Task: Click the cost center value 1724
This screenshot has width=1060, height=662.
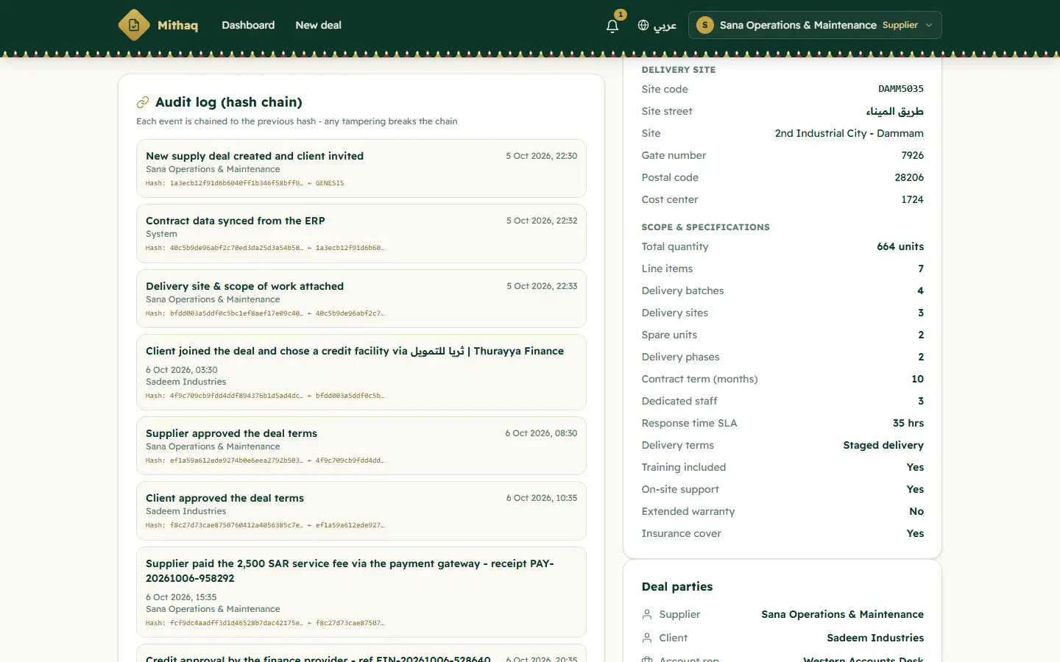Action: click(913, 199)
